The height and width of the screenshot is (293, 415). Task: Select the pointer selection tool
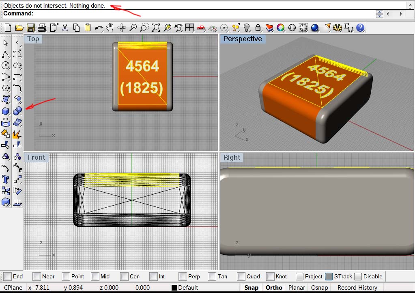tap(6, 42)
